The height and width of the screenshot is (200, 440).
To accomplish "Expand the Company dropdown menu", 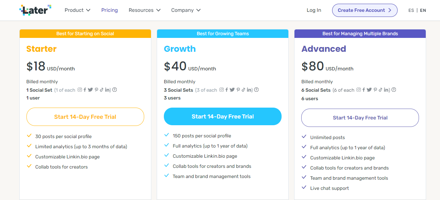I will [x=186, y=10].
